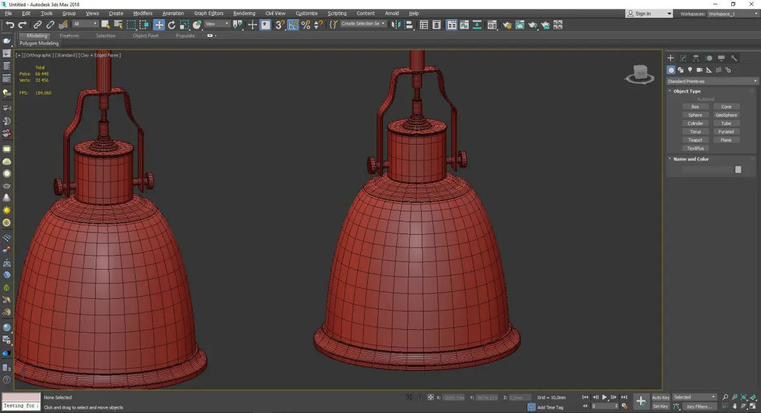Toggle the Window/Crossing selection mode
Viewport: 761px width, 413px height.
click(144, 25)
